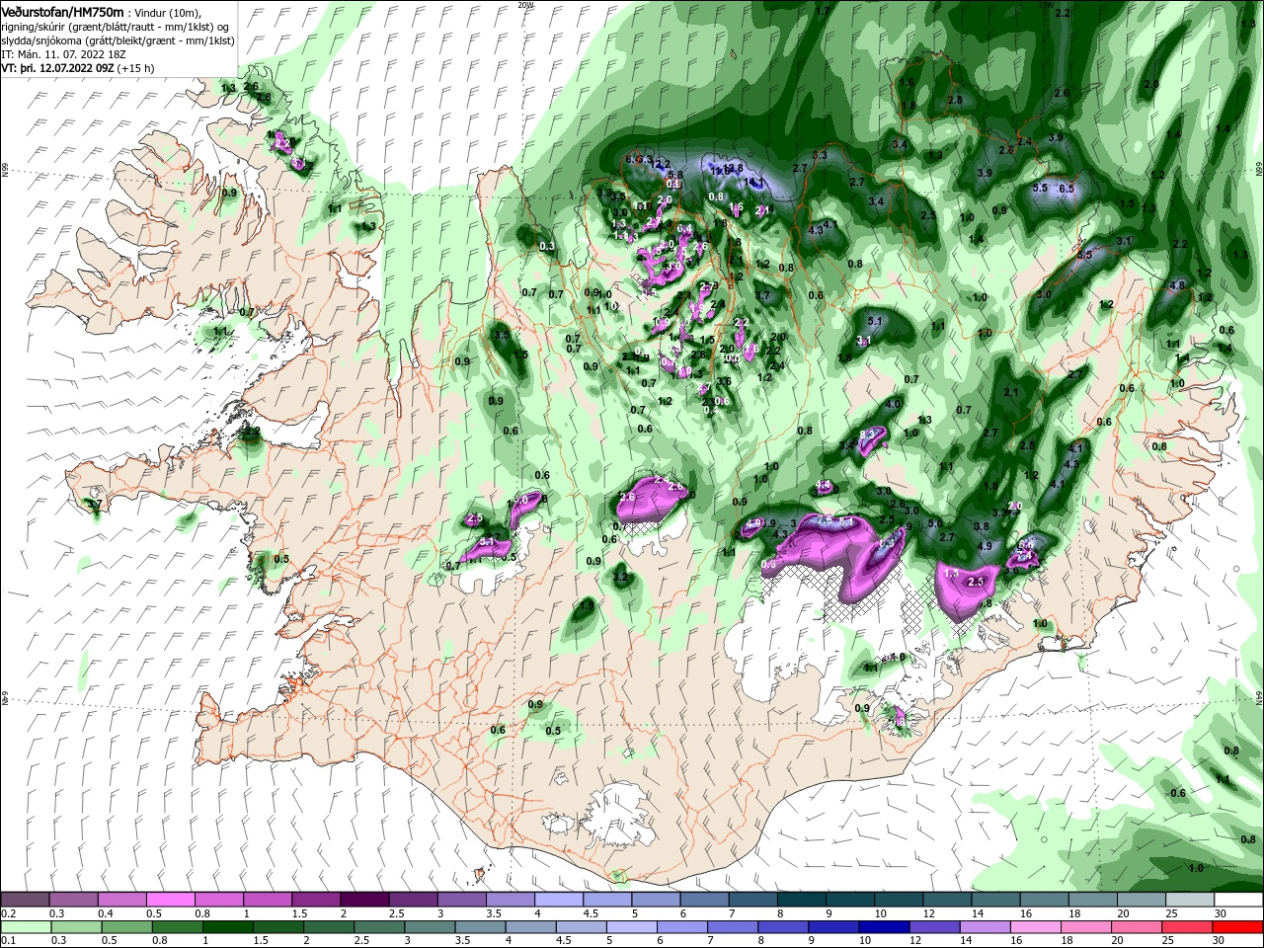Viewport: 1264px width, 948px height.
Task: Click the '20W' longitude label on map edge
Action: coord(525,4)
